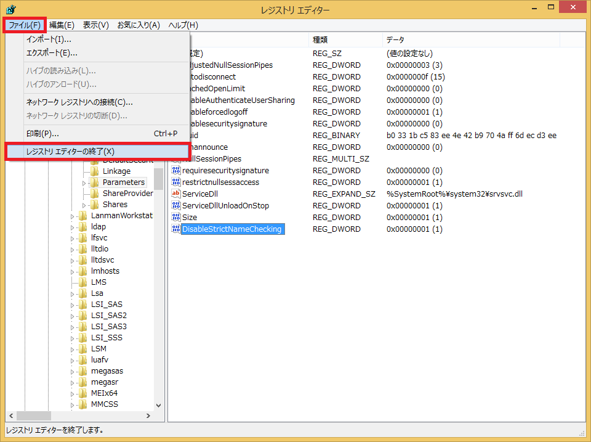Click the DWORD icon next to Size

(175, 217)
